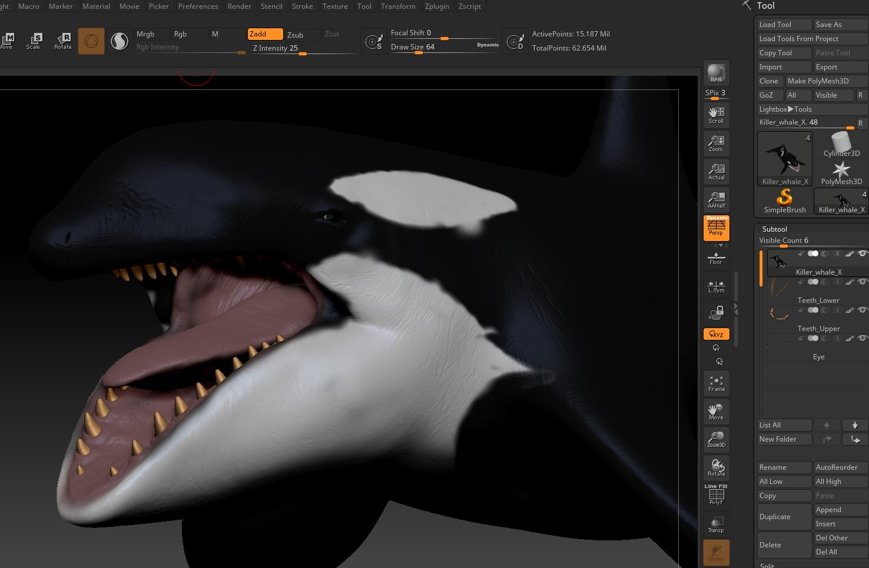
Task: Click the Zoom3D navigation icon
Action: click(x=716, y=439)
